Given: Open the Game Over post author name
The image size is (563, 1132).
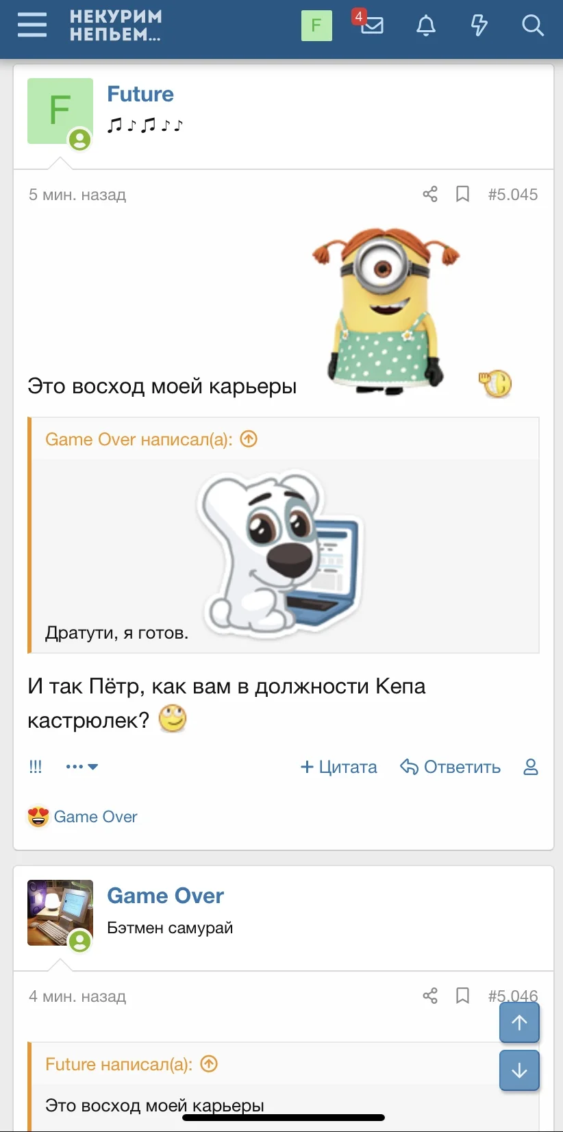Looking at the screenshot, I should [x=166, y=896].
